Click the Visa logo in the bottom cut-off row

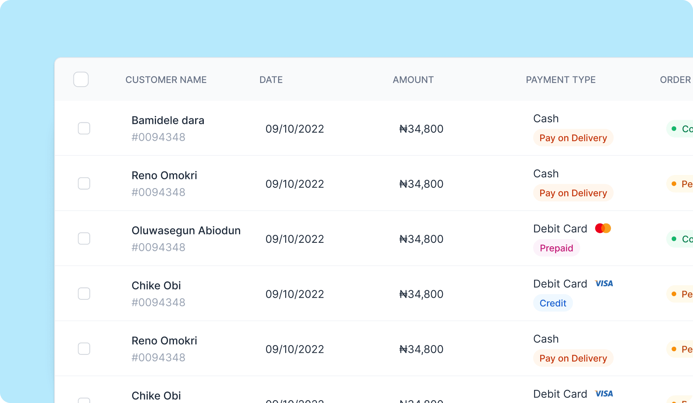click(x=604, y=394)
